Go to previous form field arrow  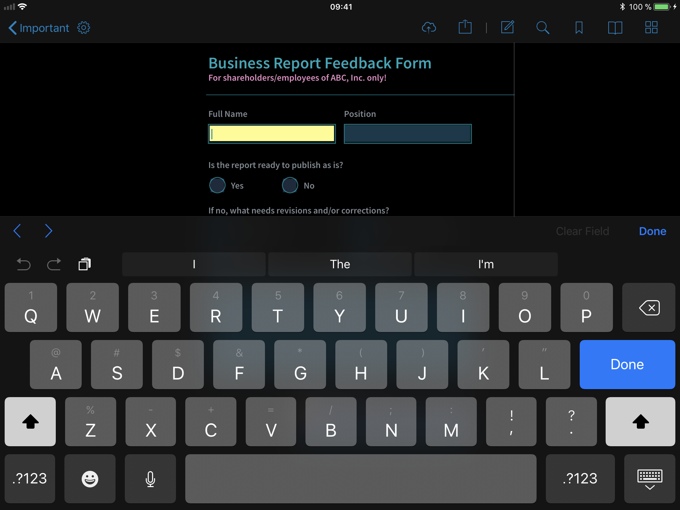(x=17, y=231)
